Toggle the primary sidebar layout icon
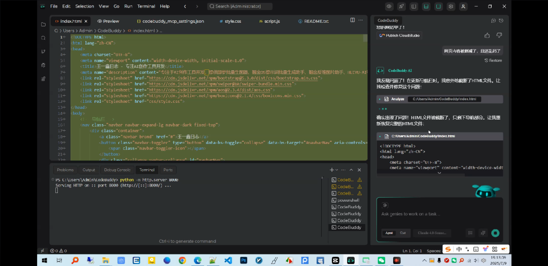This screenshot has width=548, height=266. click(x=414, y=6)
